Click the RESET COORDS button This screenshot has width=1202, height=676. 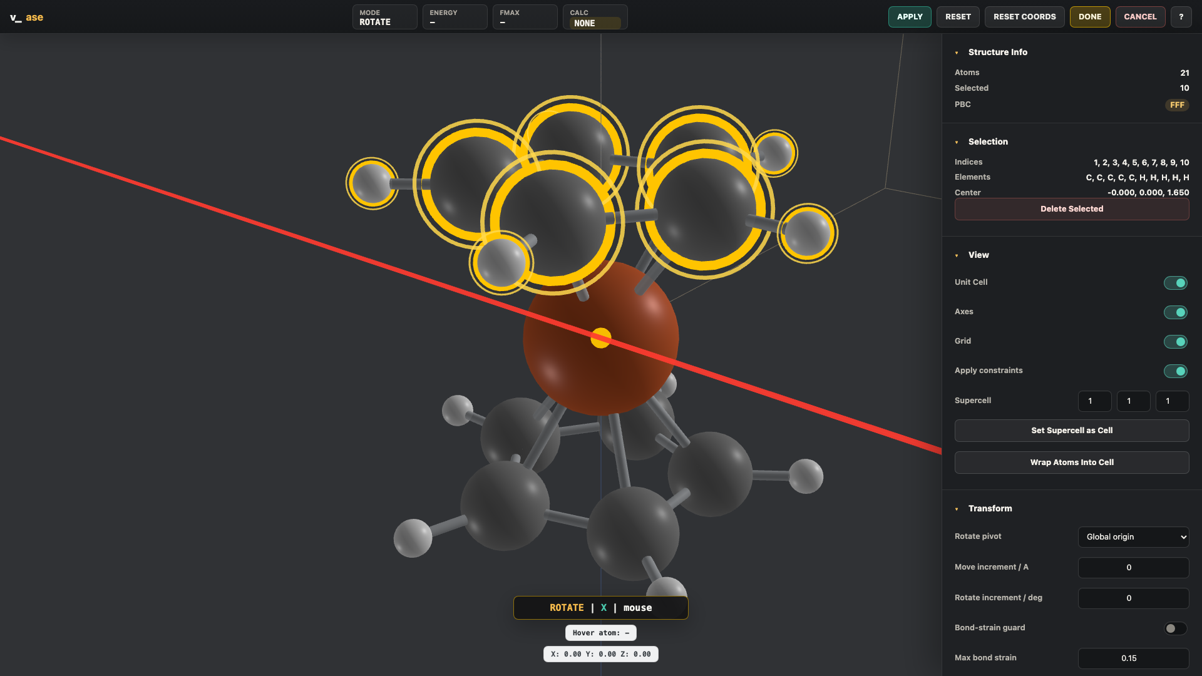coord(1024,17)
